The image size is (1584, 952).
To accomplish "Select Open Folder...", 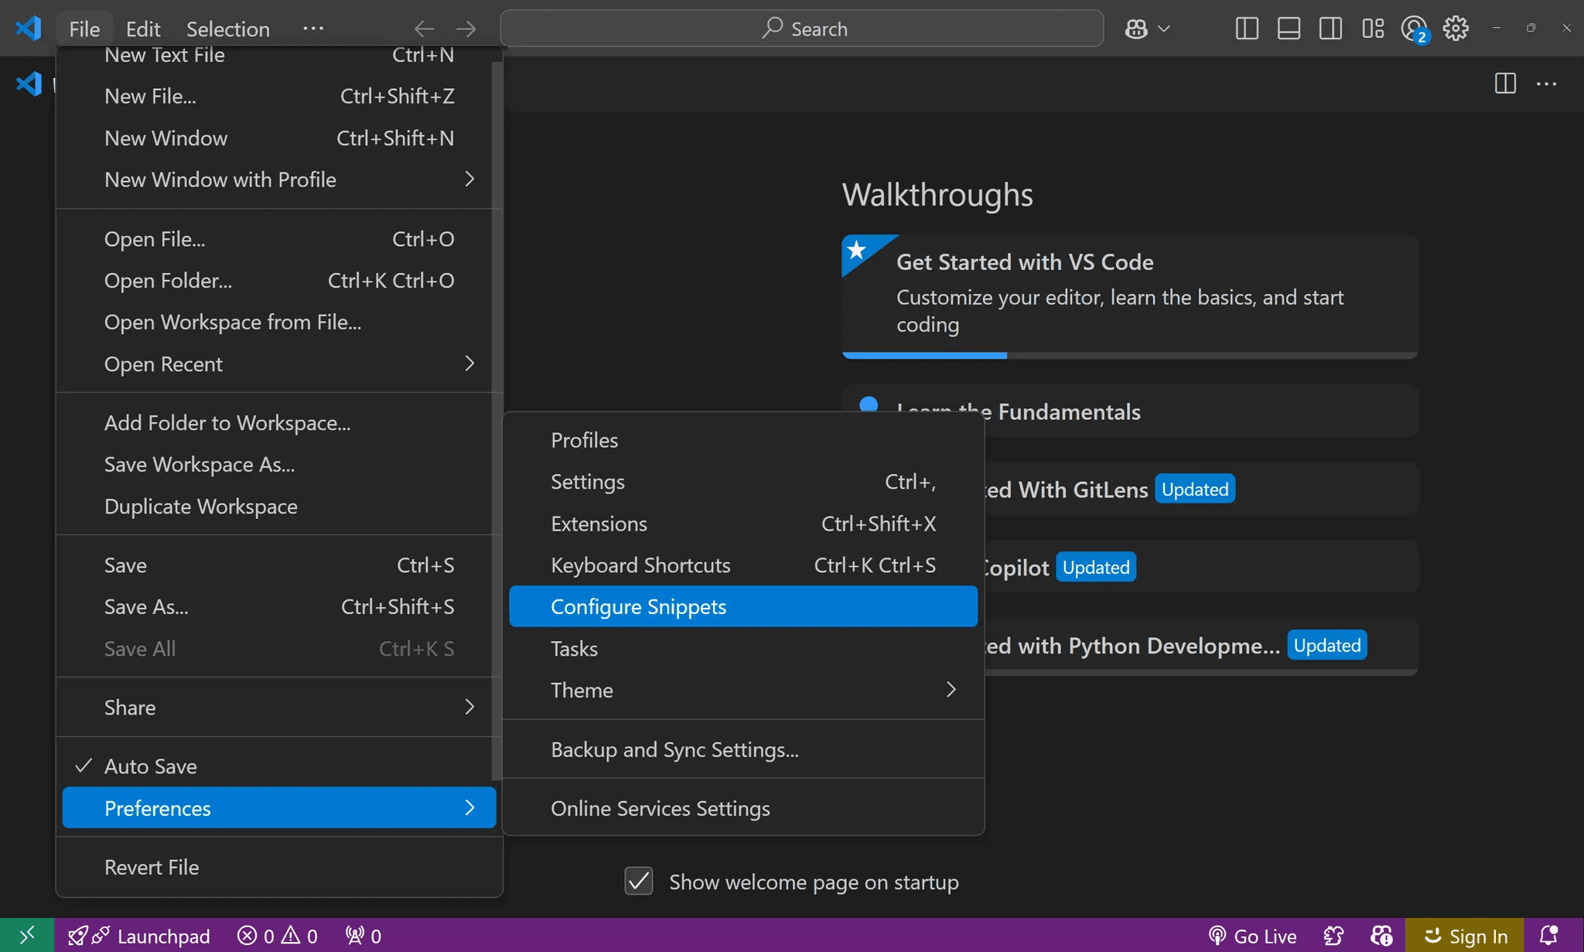I will tap(276, 280).
